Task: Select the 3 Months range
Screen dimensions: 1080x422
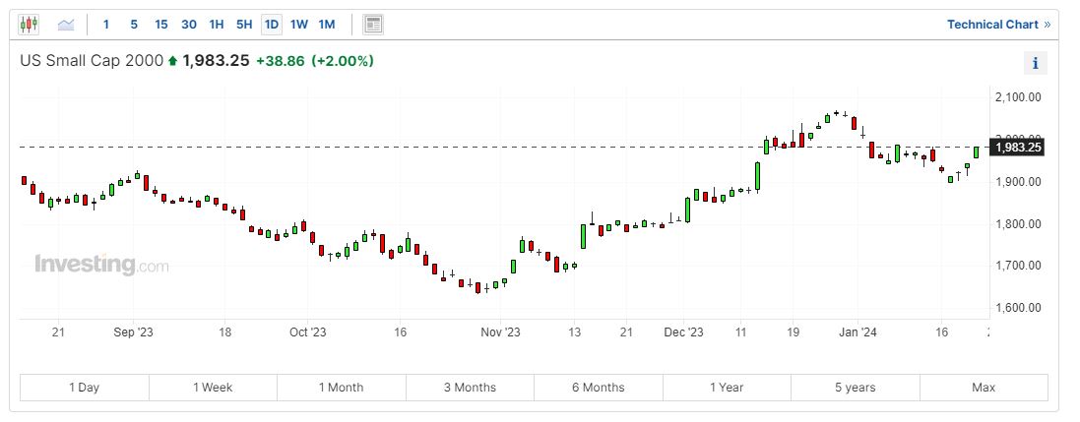Action: pyautogui.click(x=470, y=388)
